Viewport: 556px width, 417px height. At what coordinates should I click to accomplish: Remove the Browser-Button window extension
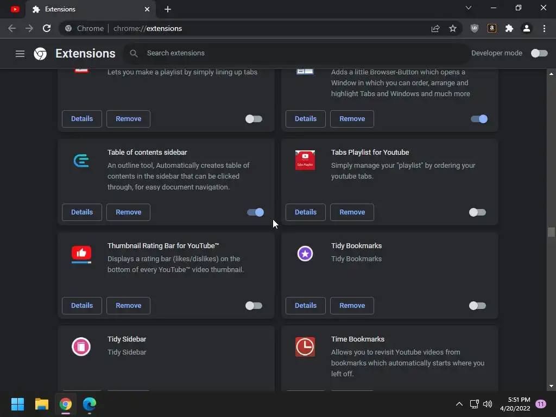[352, 119]
